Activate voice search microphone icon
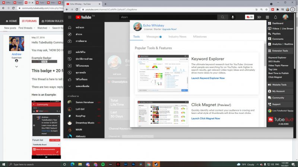Screen dimensions: 298x167 [x=233, y=17]
